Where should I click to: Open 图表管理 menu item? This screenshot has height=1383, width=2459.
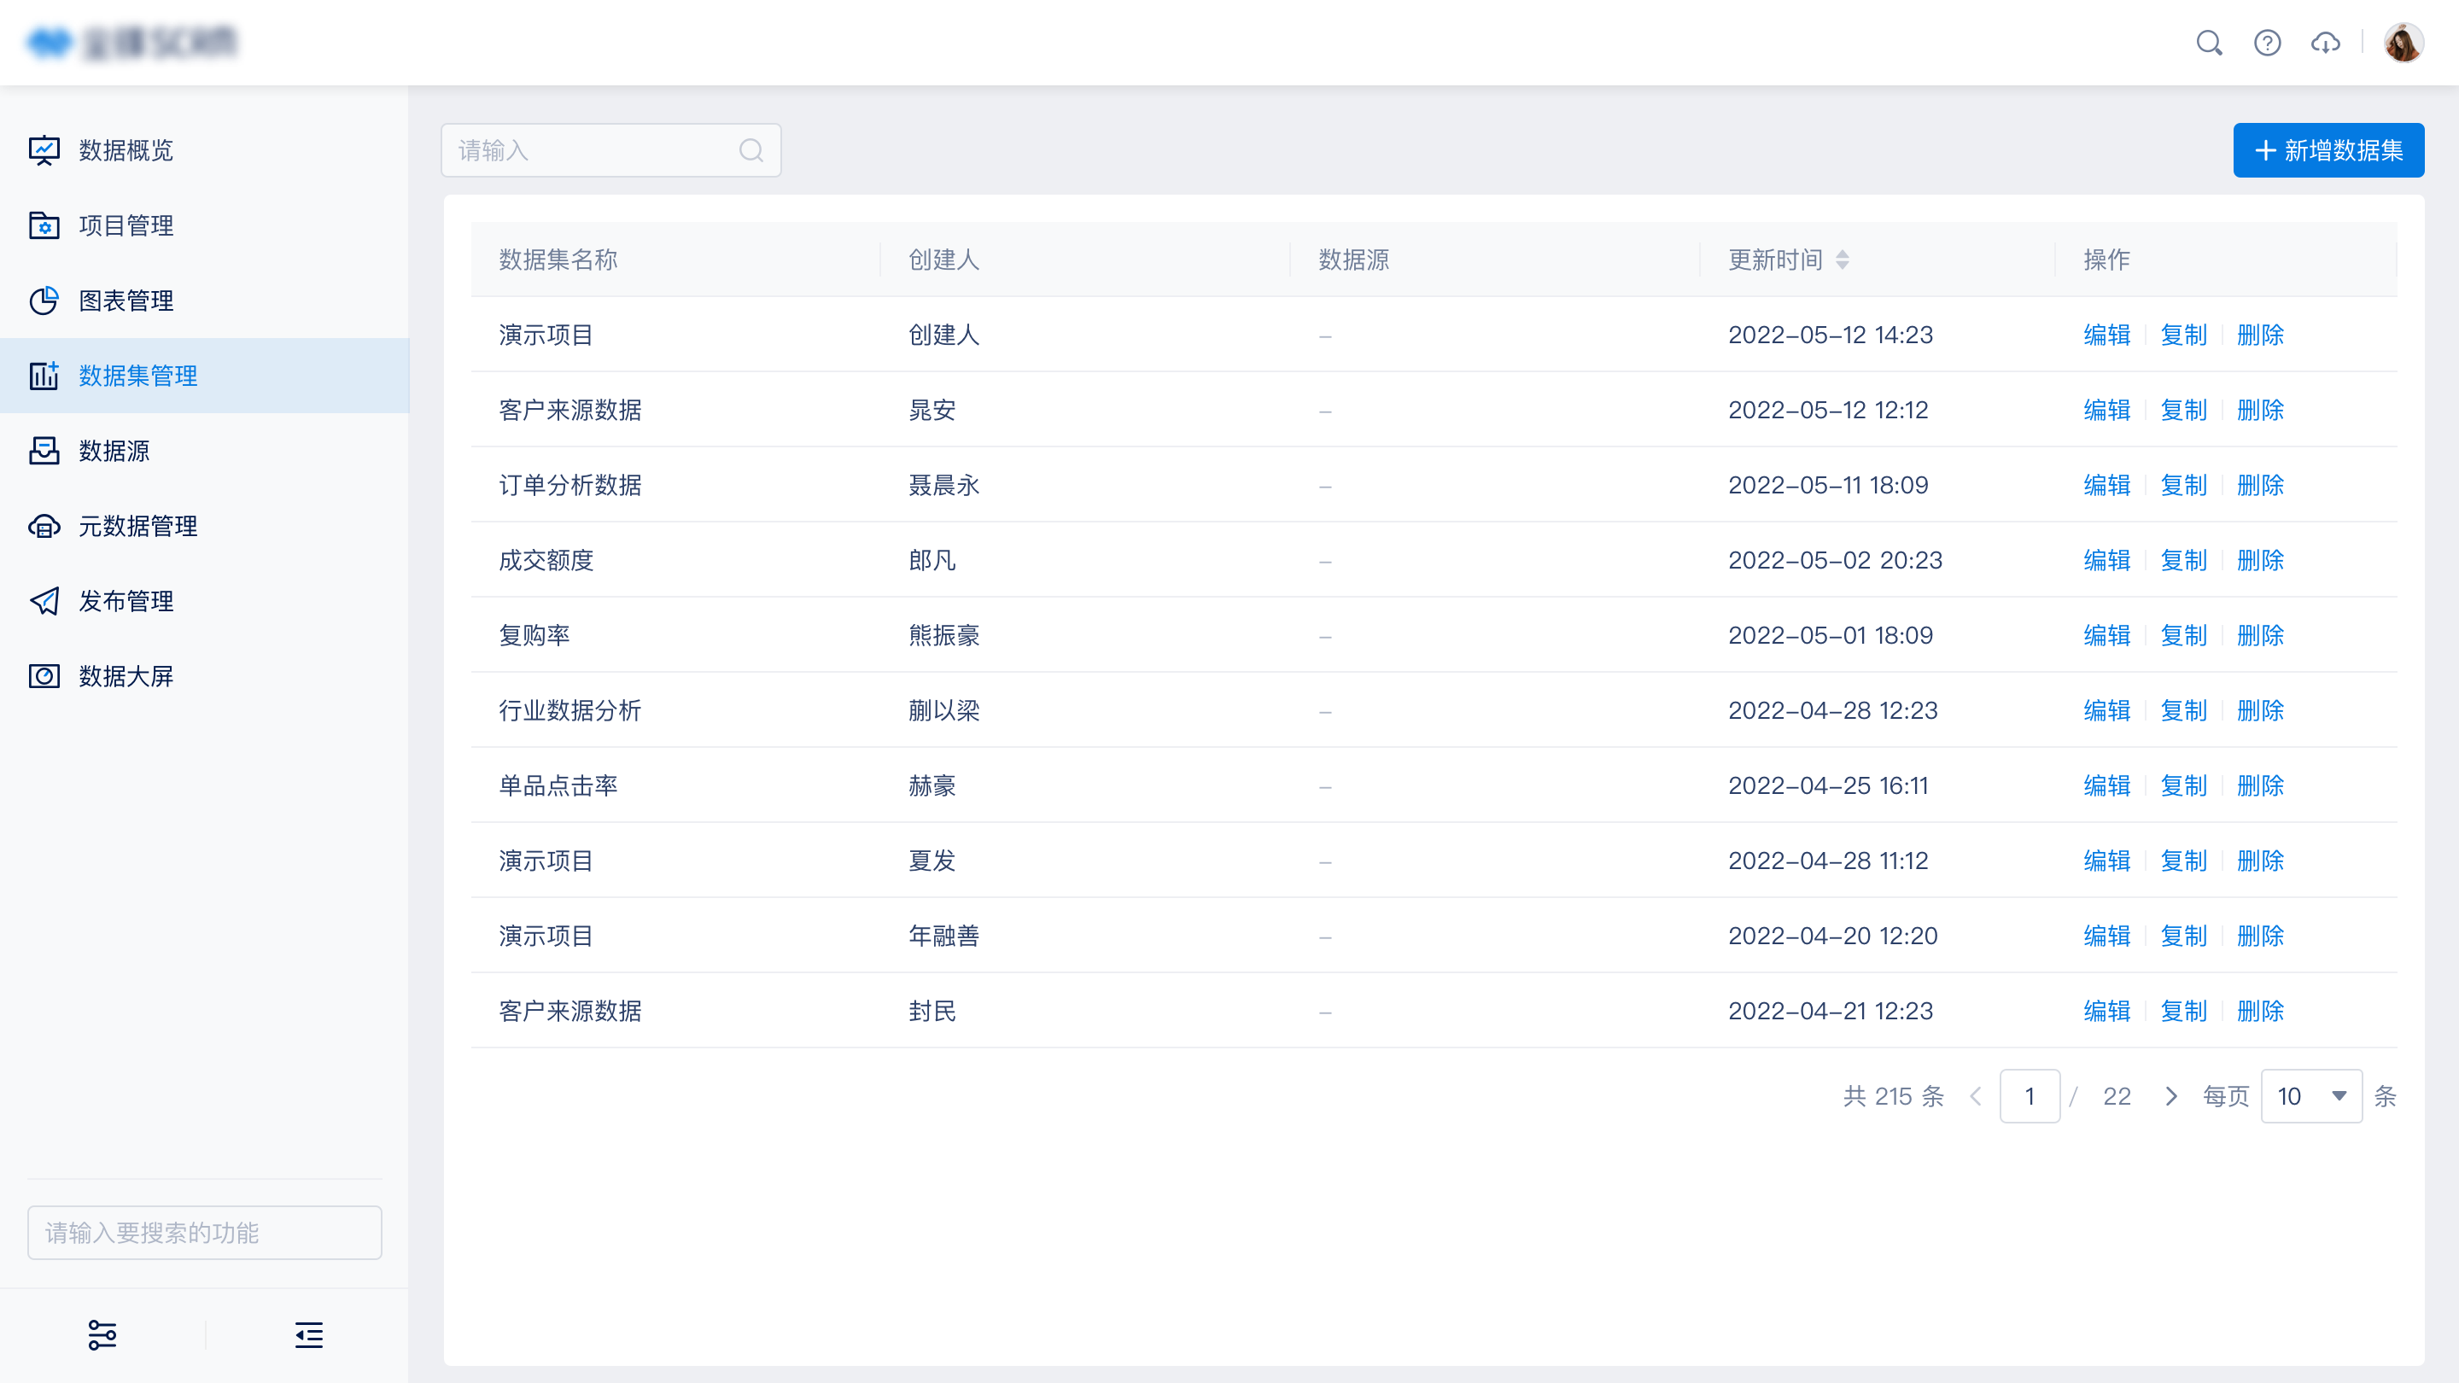click(x=126, y=301)
